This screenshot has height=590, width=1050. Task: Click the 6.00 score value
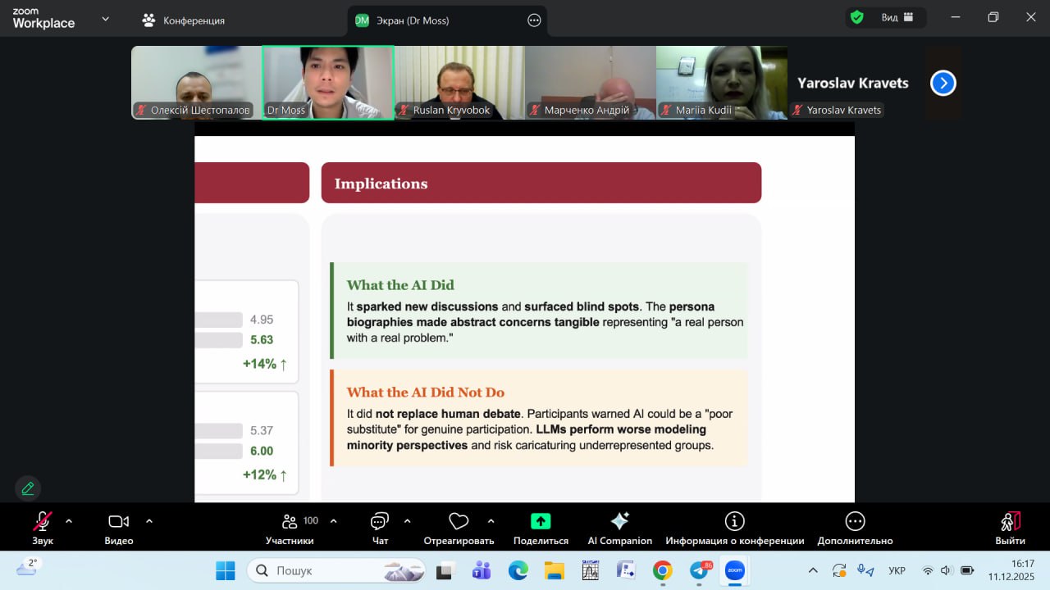point(262,451)
